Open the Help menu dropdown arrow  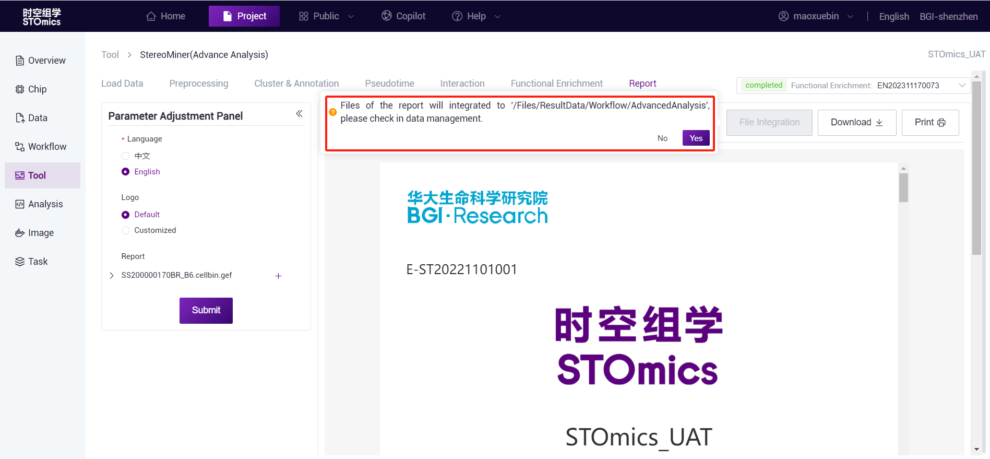tap(497, 17)
